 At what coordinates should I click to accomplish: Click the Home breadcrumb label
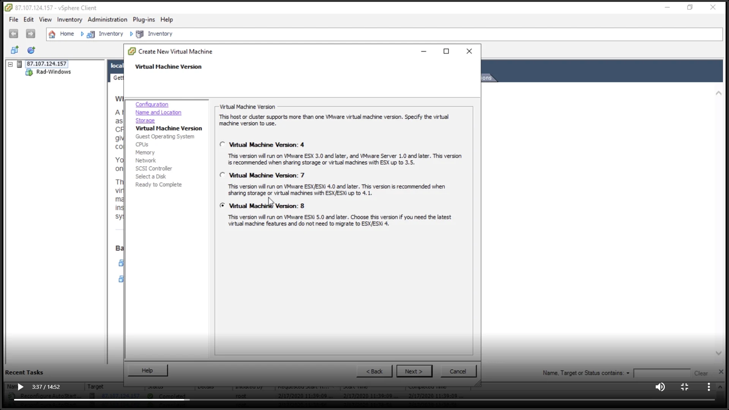67,34
